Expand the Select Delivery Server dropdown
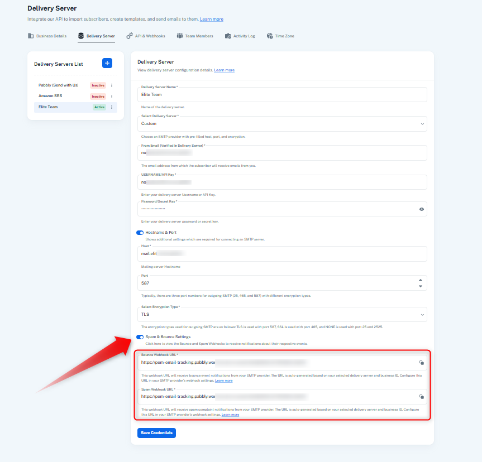This screenshot has height=462, width=482. [282, 124]
